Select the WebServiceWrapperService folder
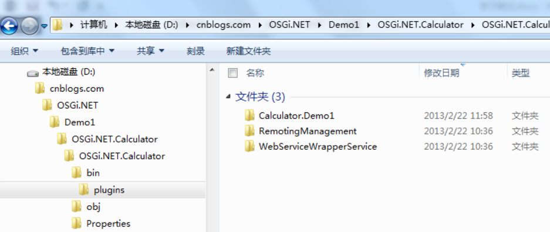This screenshot has width=550, height=232. coord(311,146)
